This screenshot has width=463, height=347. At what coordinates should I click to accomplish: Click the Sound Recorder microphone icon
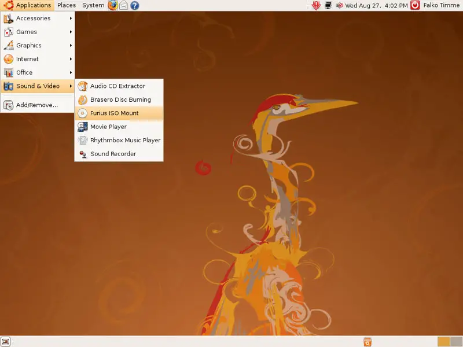click(x=83, y=154)
